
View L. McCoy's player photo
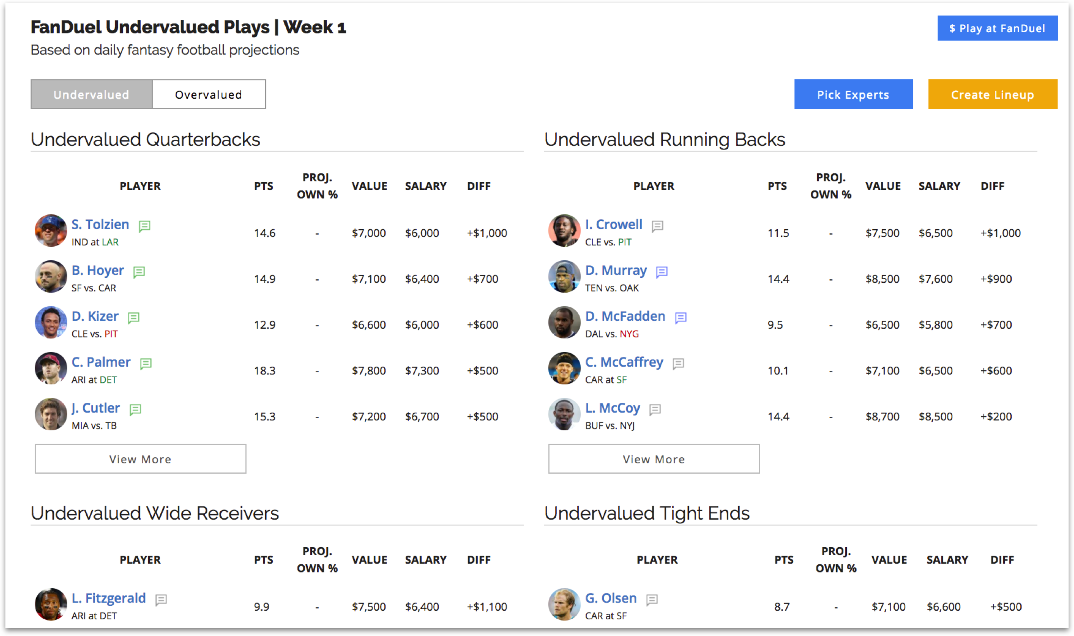point(564,414)
